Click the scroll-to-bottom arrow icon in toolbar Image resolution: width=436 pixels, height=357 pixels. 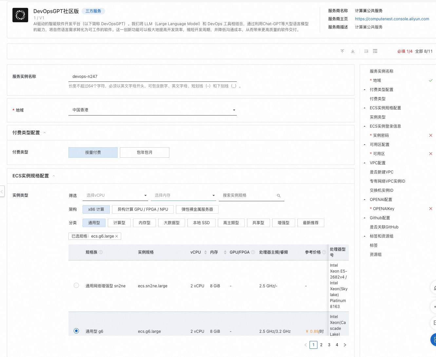353,51
